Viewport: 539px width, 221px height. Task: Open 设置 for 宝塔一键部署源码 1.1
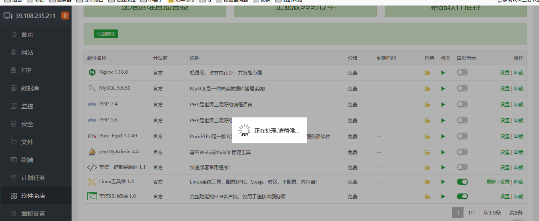[x=505, y=168]
